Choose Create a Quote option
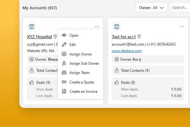Screen dimensions: 190x127 tap(80, 82)
